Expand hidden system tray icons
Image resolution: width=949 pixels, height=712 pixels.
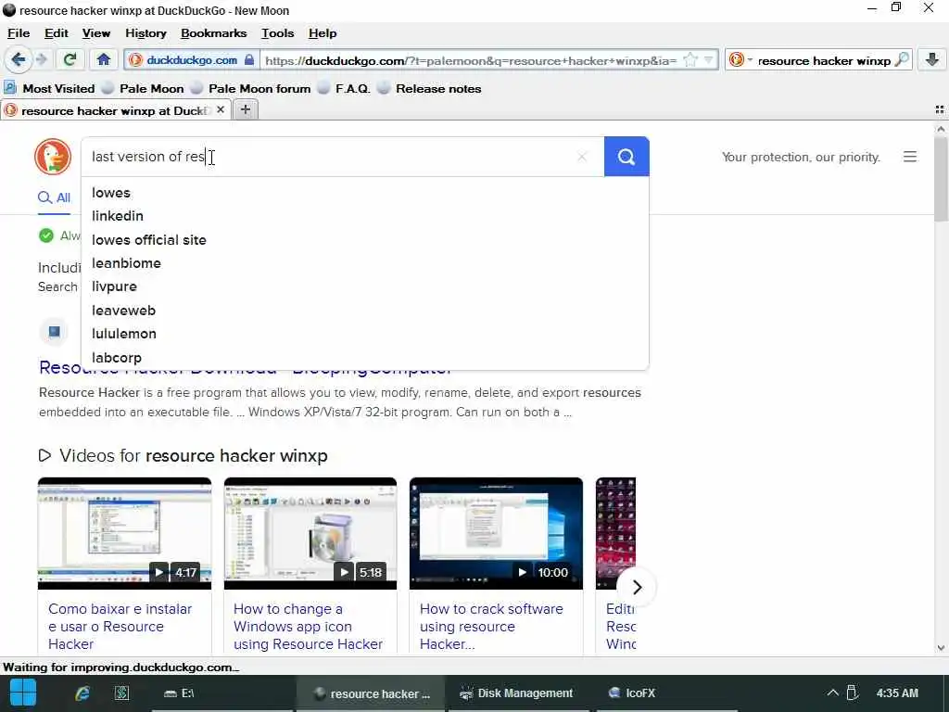[x=833, y=693]
